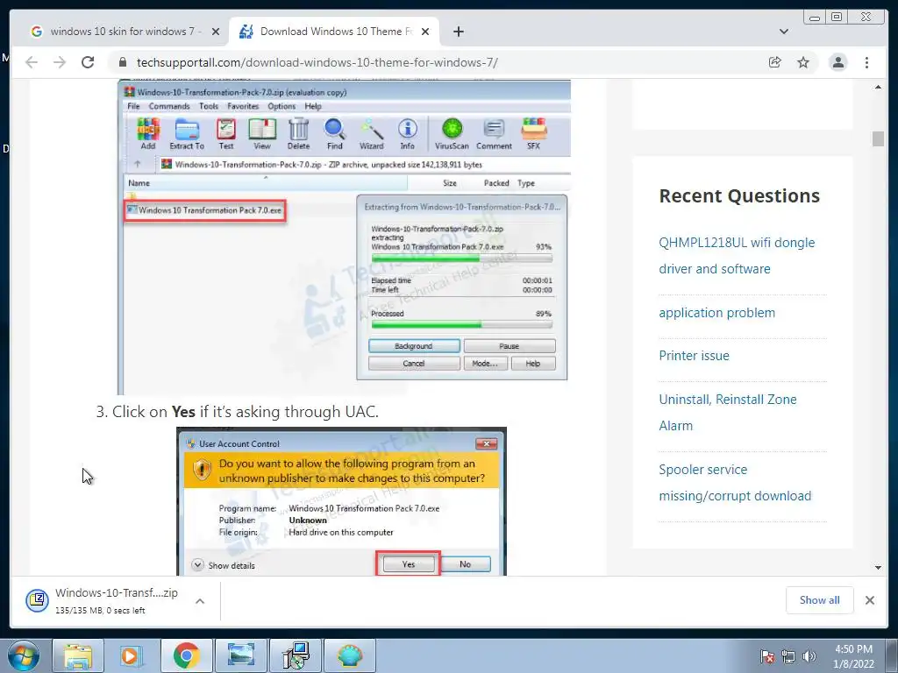Open the Printer issue question
Screen dimensions: 898x673
tap(694, 356)
